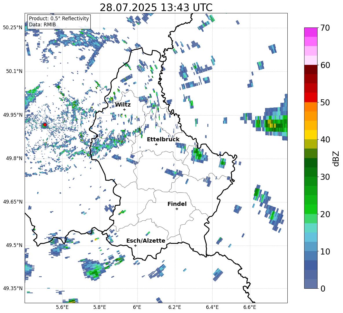Click the 50.1°N latitude label
The image size is (343, 313).
click(x=14, y=71)
